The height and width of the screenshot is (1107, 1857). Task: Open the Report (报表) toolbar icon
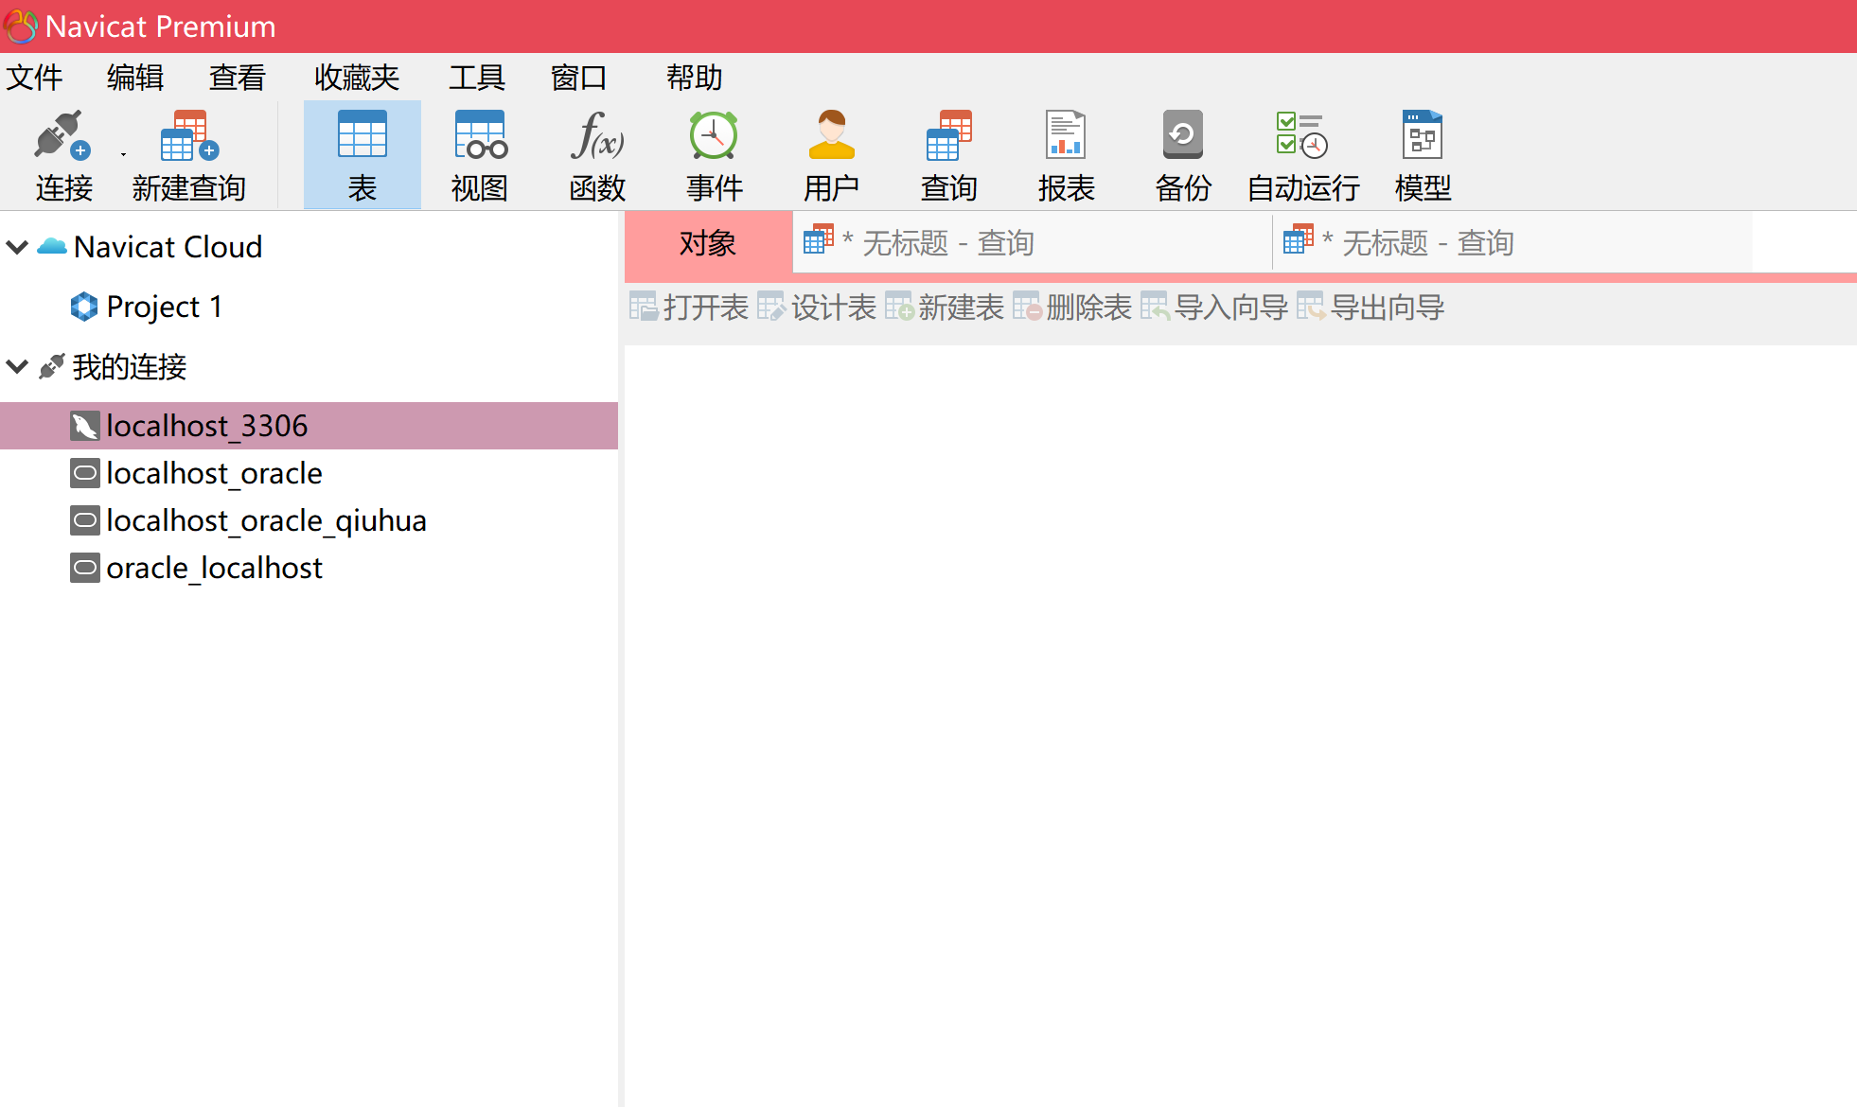[1066, 134]
